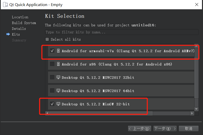Enable Desktop Qt 5.12.2 MSVC2017 64bit kit
The height and width of the screenshot is (135, 203).
point(52,91)
